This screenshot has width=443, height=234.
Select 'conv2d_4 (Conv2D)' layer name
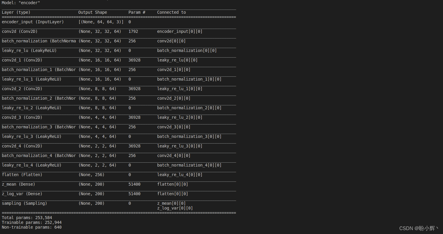22,146
